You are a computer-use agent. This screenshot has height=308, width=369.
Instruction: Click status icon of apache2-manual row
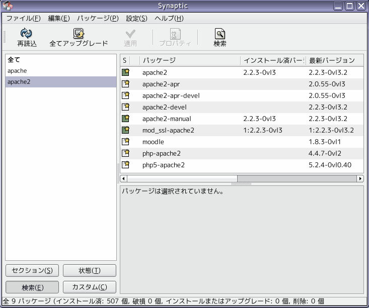[x=126, y=119]
